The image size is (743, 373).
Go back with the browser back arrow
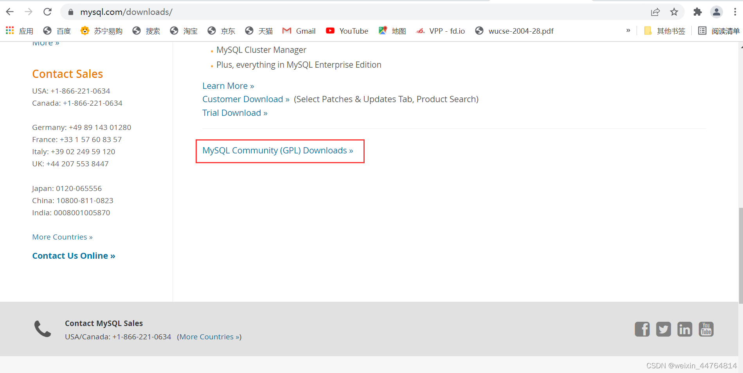10,12
